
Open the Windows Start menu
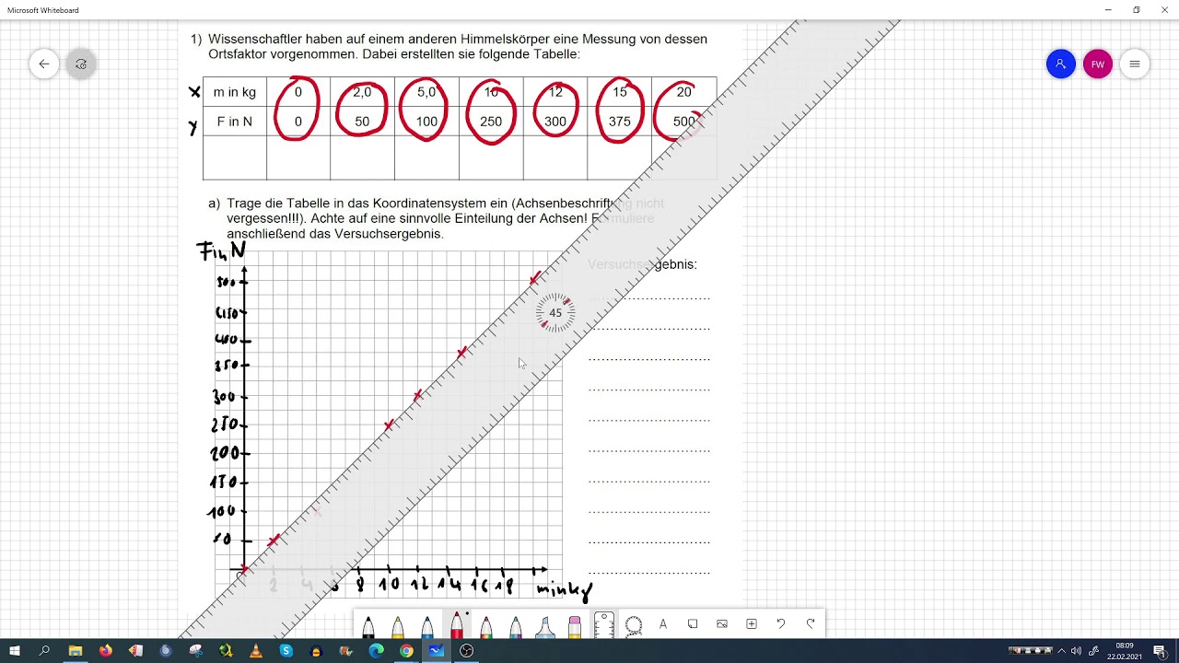click(x=15, y=651)
